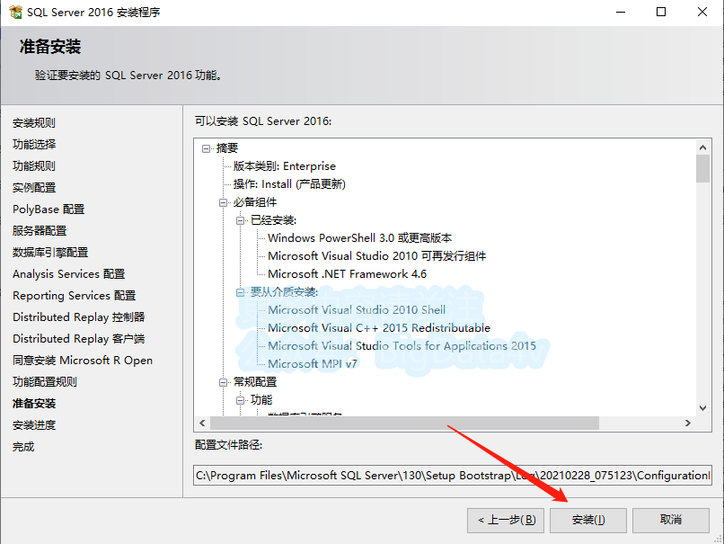The image size is (724, 544).
Task: Select 操作: Install (产品更新) row
Action: [289, 184]
